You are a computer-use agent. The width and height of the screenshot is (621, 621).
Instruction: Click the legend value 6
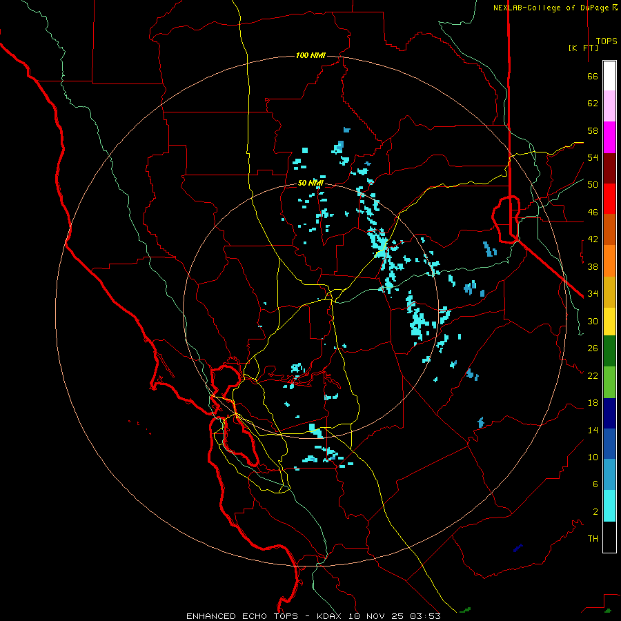595,484
